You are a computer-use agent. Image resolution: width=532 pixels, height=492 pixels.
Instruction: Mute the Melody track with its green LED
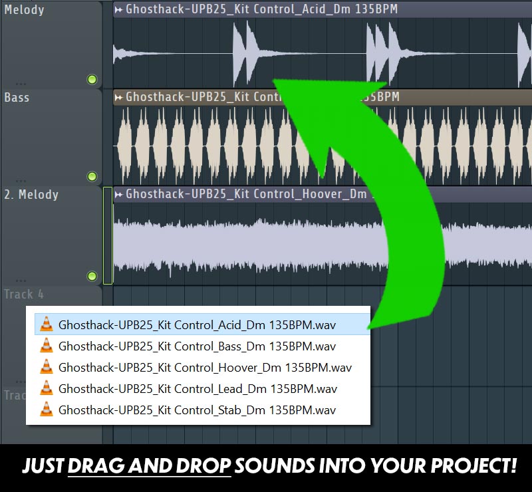92,79
